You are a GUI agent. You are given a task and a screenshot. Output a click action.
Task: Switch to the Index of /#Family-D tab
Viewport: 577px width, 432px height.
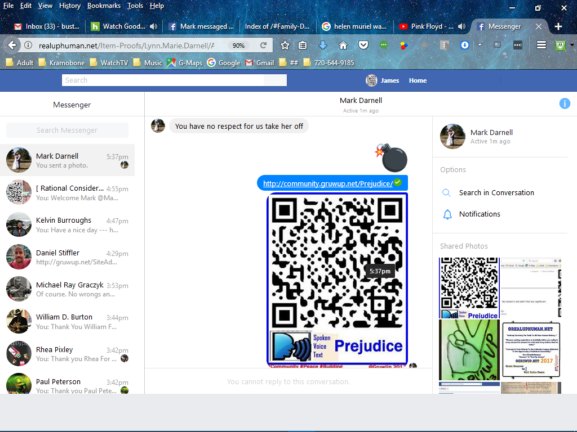point(277,26)
